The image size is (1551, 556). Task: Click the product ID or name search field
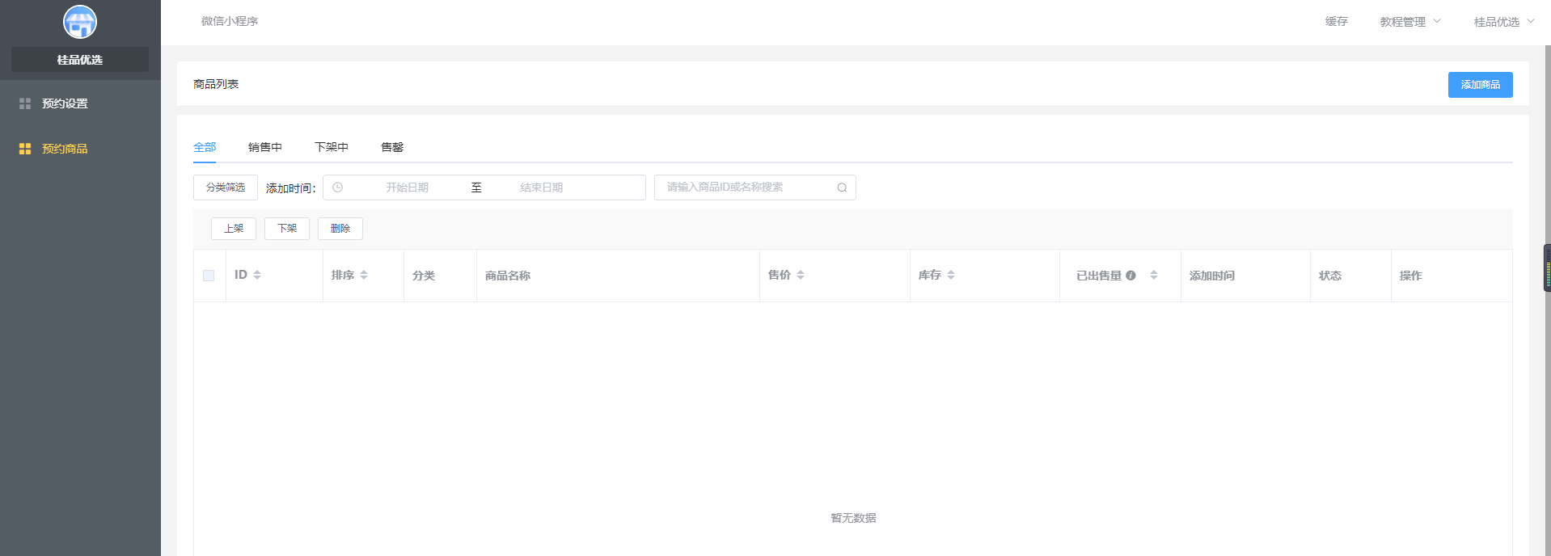[x=748, y=187]
